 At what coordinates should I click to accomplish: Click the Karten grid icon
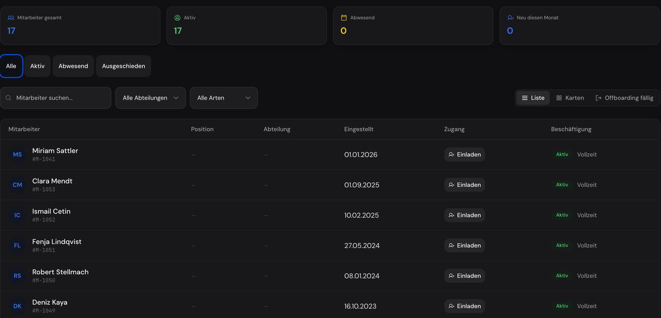559,98
